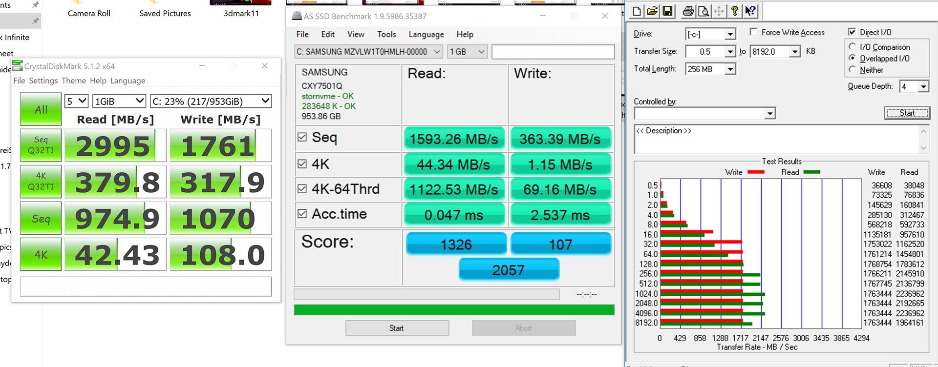This screenshot has height=367, width=938.
Task: Open the 1 GB size dropdown in AS SSD
Action: coord(468,51)
